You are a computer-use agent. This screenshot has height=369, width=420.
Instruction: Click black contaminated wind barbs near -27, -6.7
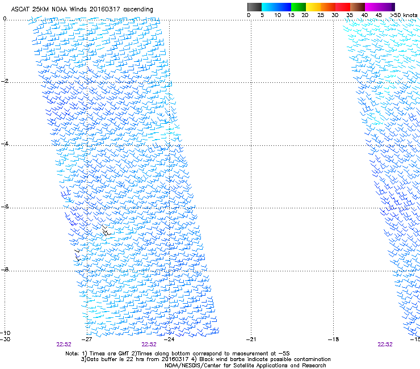tap(106, 230)
